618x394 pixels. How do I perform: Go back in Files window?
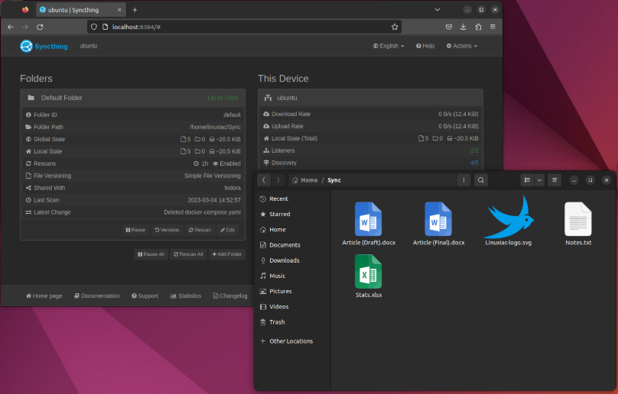[264, 180]
